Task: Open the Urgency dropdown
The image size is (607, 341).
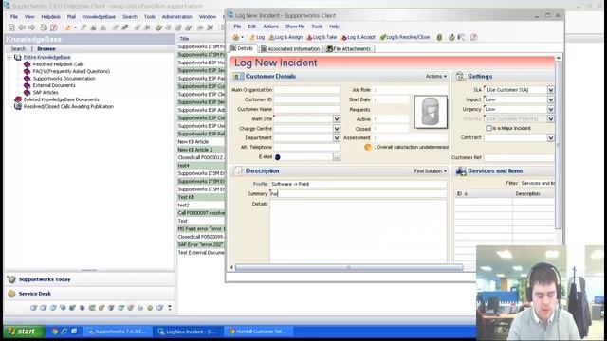Action: point(550,109)
